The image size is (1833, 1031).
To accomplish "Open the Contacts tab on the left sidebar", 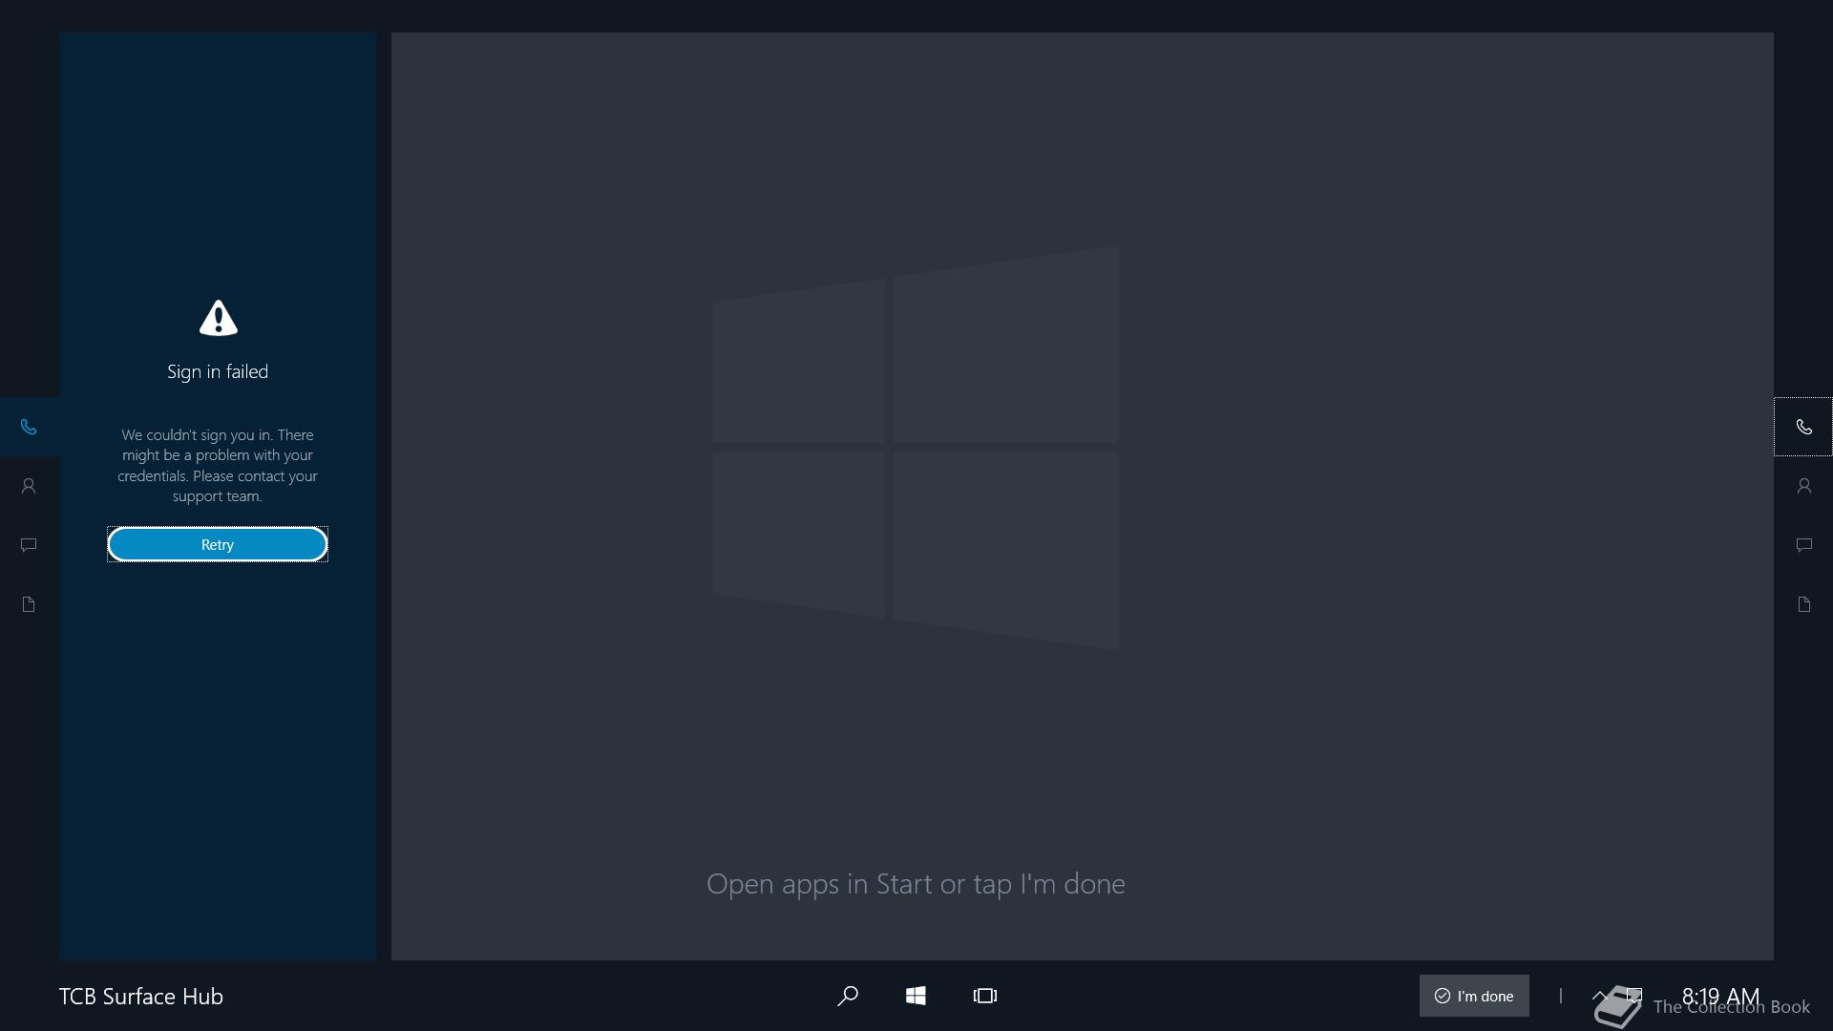I will [29, 486].
